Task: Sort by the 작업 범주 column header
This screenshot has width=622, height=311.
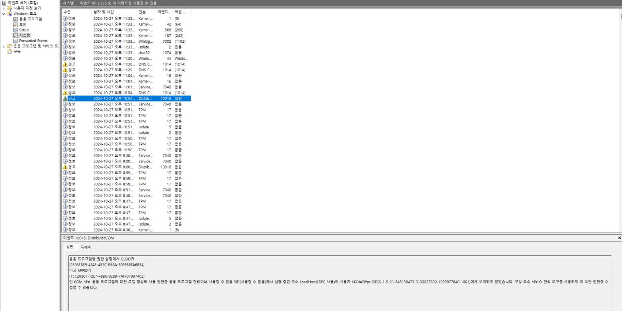Action: (182, 12)
